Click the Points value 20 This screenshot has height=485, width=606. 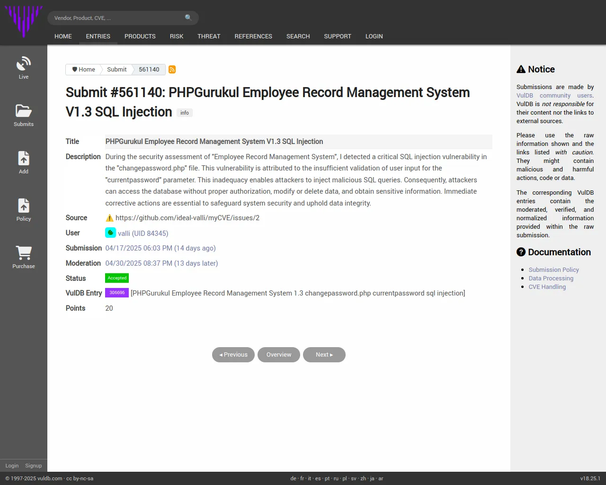tap(109, 308)
